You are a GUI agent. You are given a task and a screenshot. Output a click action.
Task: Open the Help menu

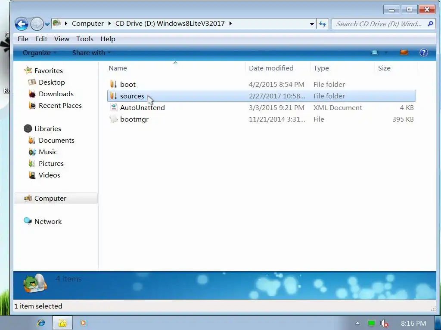[108, 39]
